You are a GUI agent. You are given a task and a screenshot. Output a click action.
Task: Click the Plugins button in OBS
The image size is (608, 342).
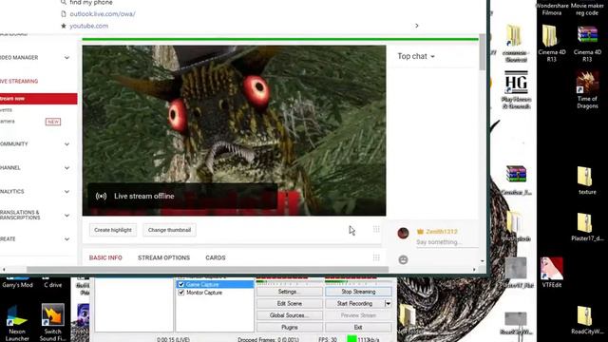(x=289, y=327)
